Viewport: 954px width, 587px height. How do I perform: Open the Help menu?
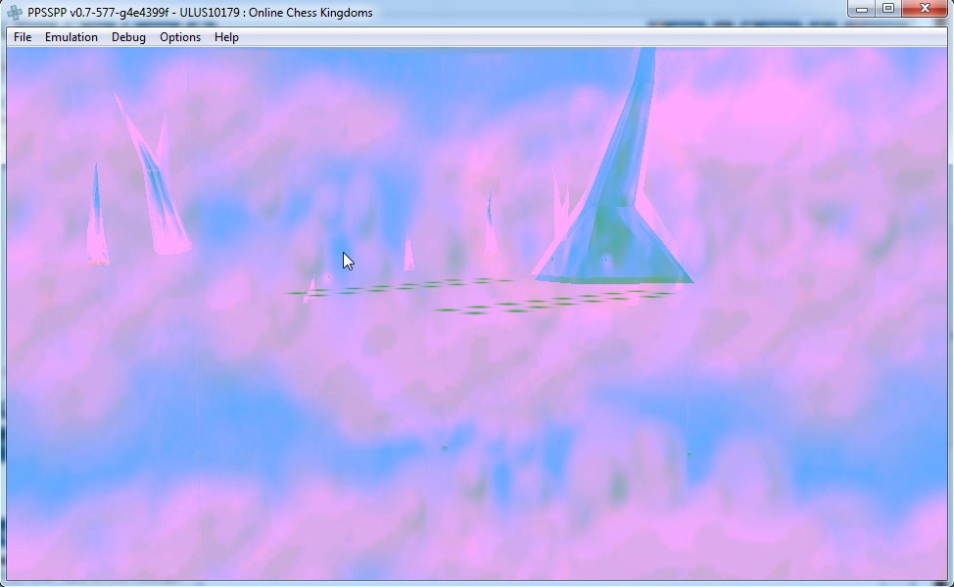pyautogui.click(x=226, y=37)
